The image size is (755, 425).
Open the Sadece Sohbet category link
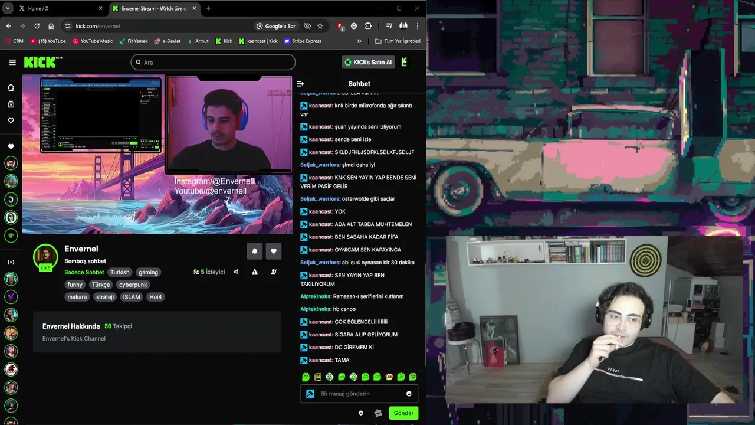click(x=84, y=272)
